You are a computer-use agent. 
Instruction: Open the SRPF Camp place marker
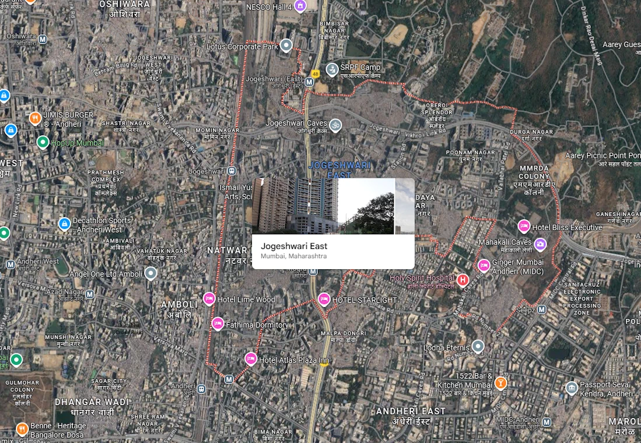point(332,69)
